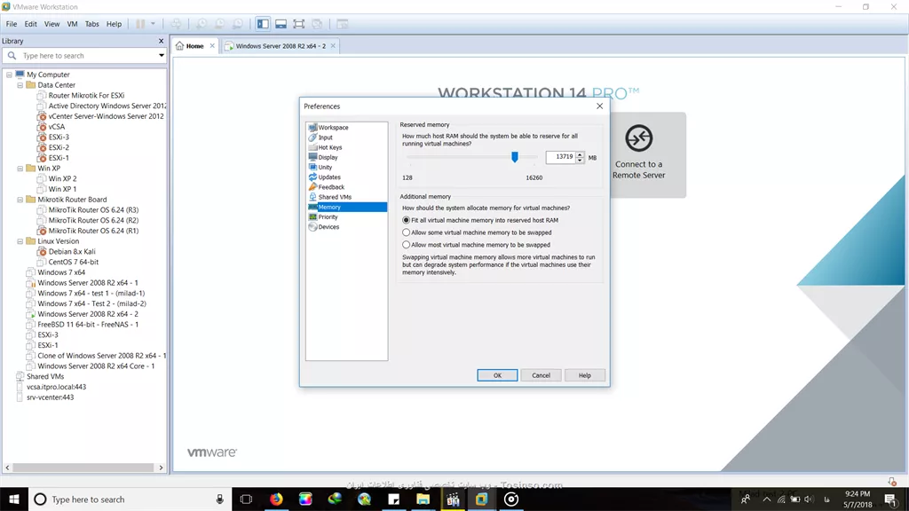
Task: Click Help button in Preferences dialog
Action: [x=584, y=375]
